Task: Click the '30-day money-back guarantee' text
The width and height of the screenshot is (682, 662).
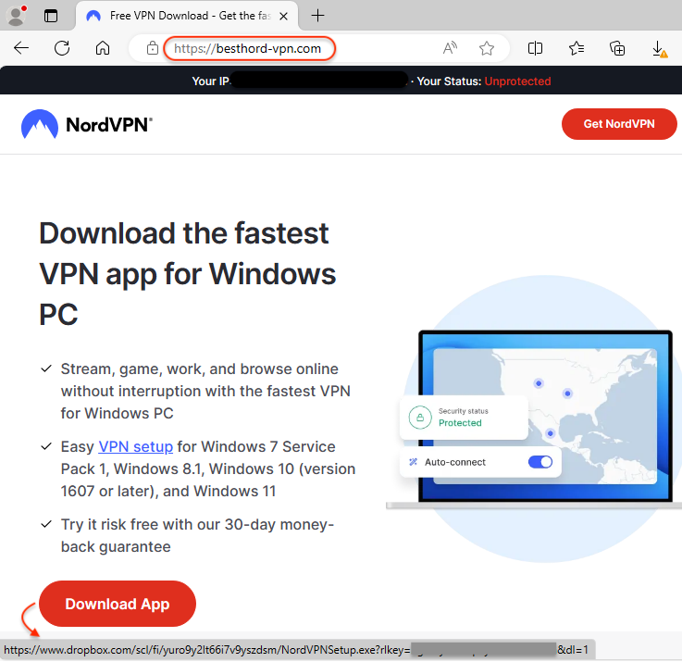Action: (x=197, y=535)
